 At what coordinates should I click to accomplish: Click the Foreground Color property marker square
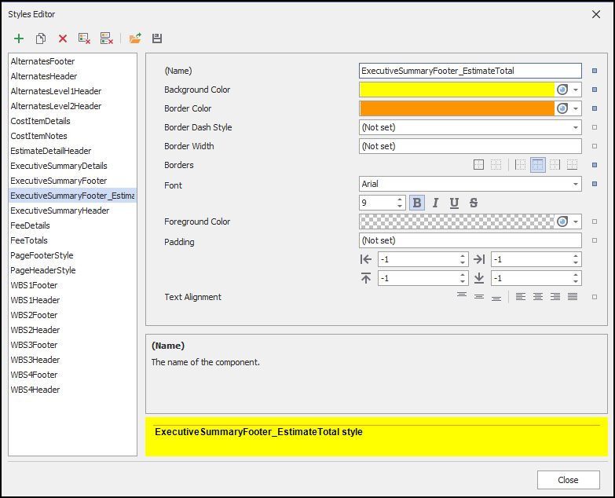[x=595, y=222]
